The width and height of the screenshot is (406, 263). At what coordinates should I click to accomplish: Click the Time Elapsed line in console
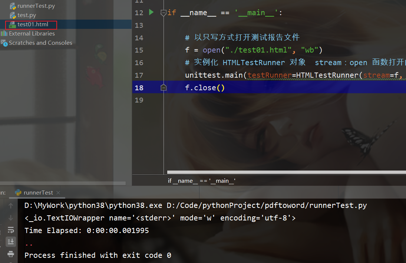click(87, 230)
